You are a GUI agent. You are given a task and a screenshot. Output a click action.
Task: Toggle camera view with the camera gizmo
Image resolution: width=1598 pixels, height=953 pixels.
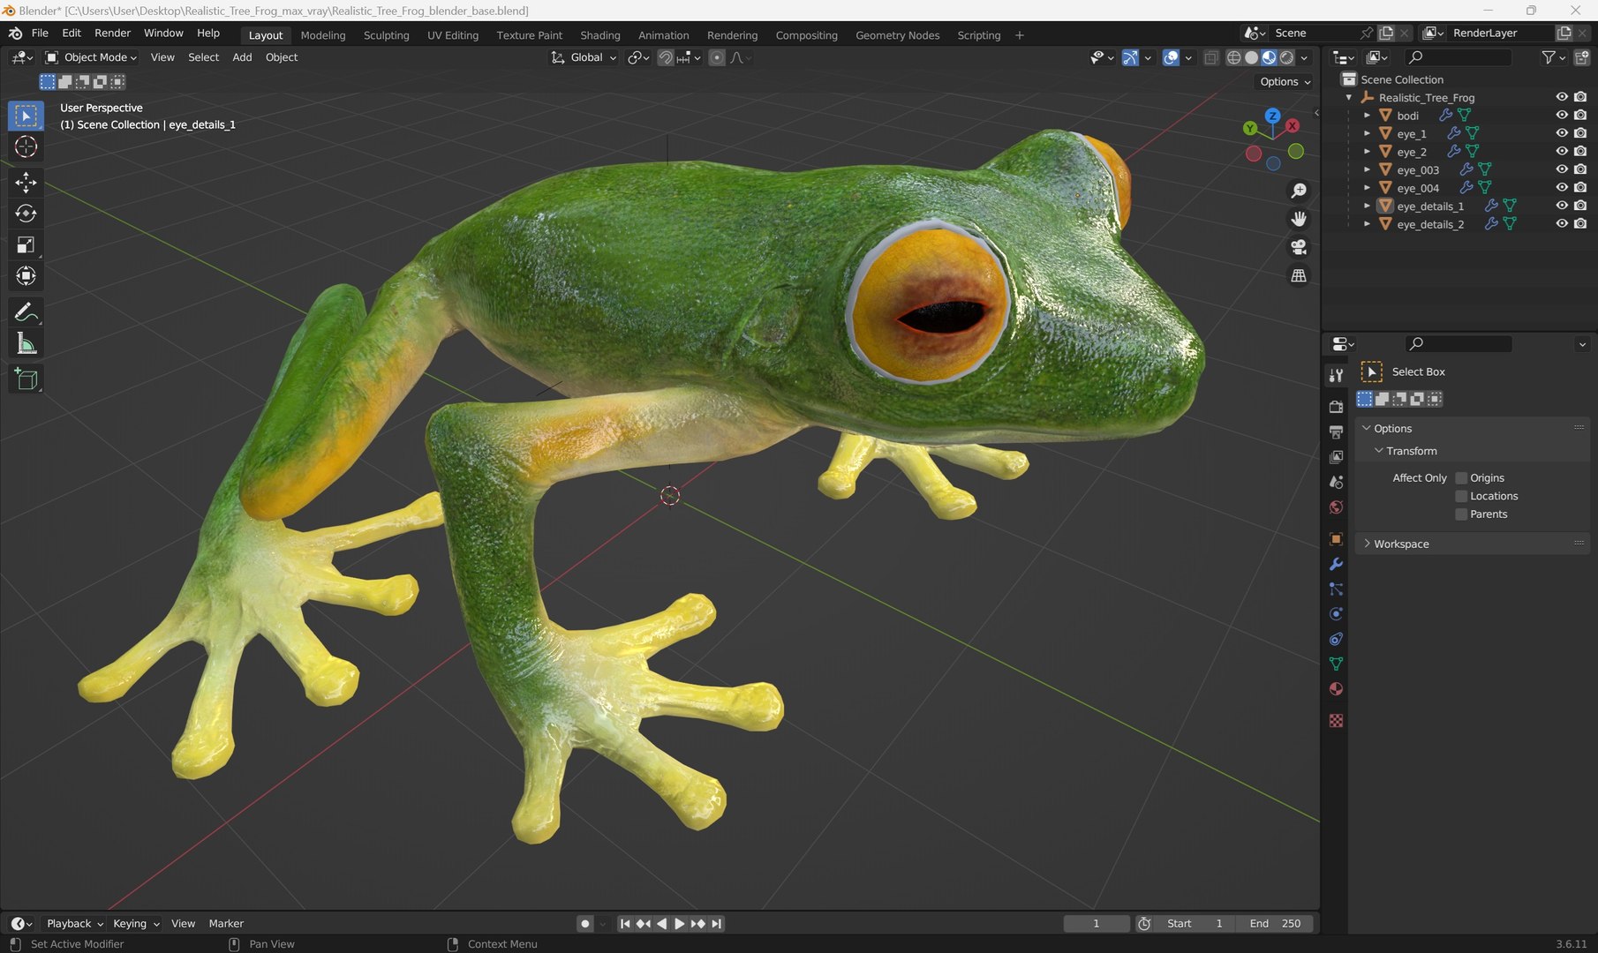click(1299, 247)
